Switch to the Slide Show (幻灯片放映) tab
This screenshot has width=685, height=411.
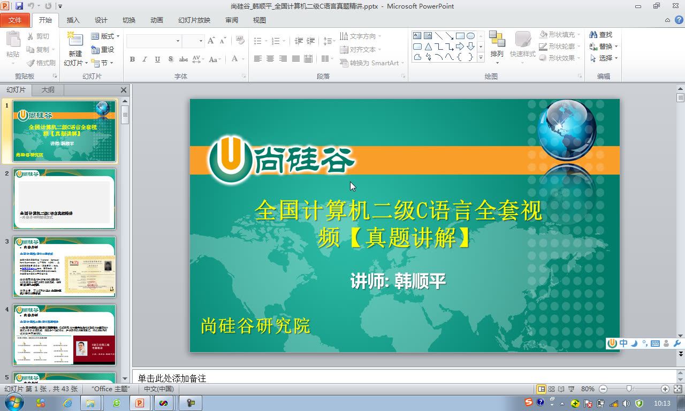click(x=194, y=20)
